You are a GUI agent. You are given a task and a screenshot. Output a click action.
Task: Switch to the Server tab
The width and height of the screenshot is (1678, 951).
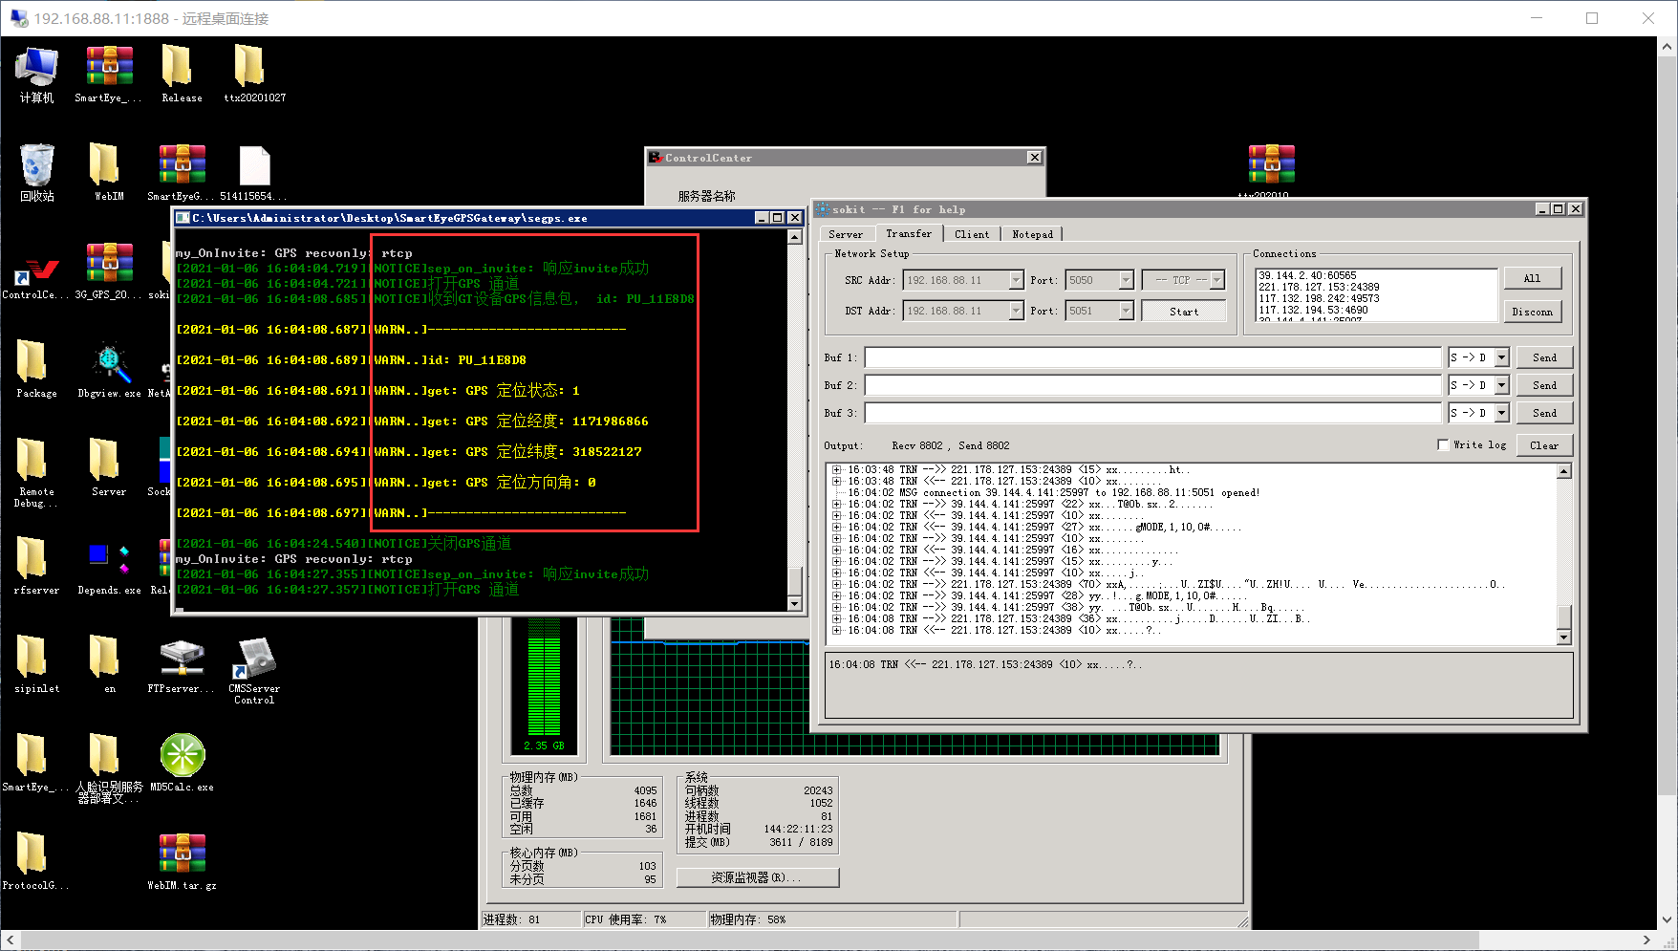click(846, 234)
